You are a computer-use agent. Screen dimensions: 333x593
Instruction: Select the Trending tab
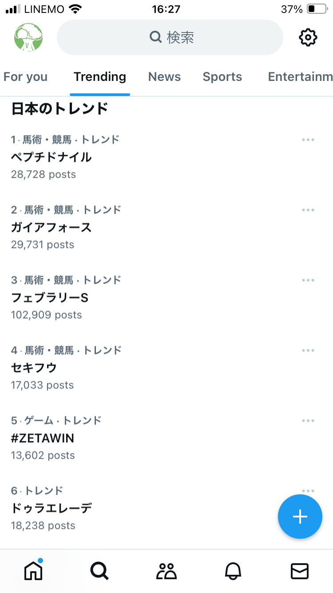click(x=100, y=77)
